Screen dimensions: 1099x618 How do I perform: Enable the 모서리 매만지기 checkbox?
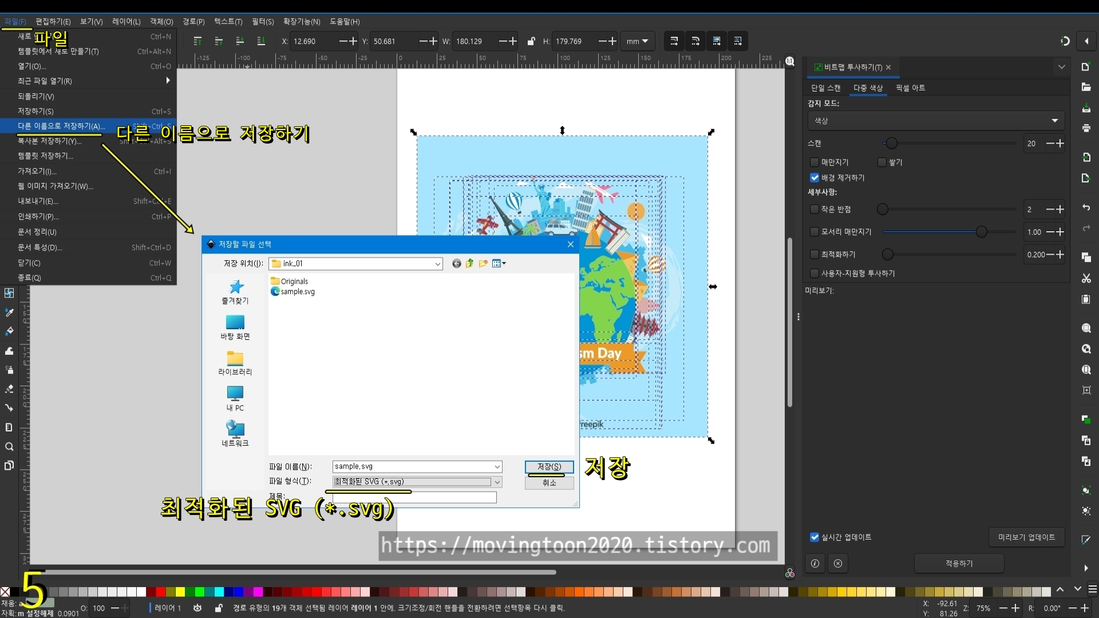pyautogui.click(x=815, y=231)
